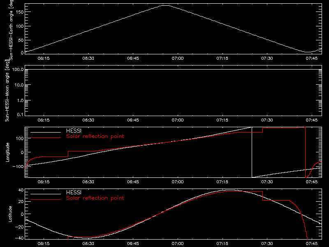The width and height of the screenshot is (329, 247).
Task: Click the peak of the Earth angle curve
Action: click(x=166, y=6)
